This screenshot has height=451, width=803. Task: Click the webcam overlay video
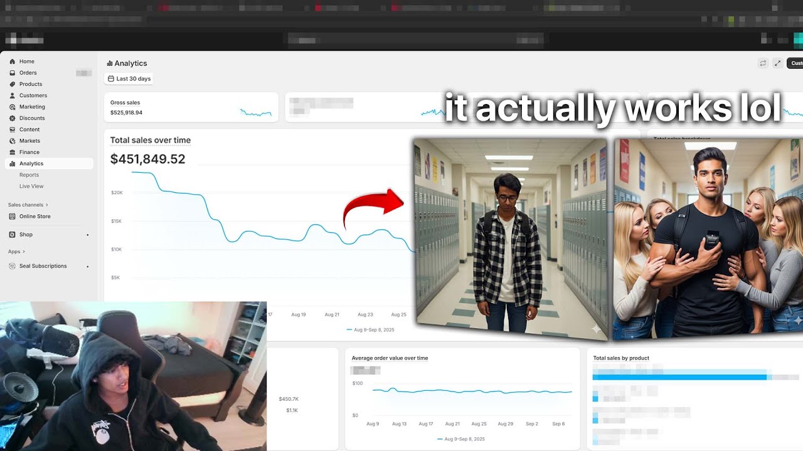tap(133, 376)
